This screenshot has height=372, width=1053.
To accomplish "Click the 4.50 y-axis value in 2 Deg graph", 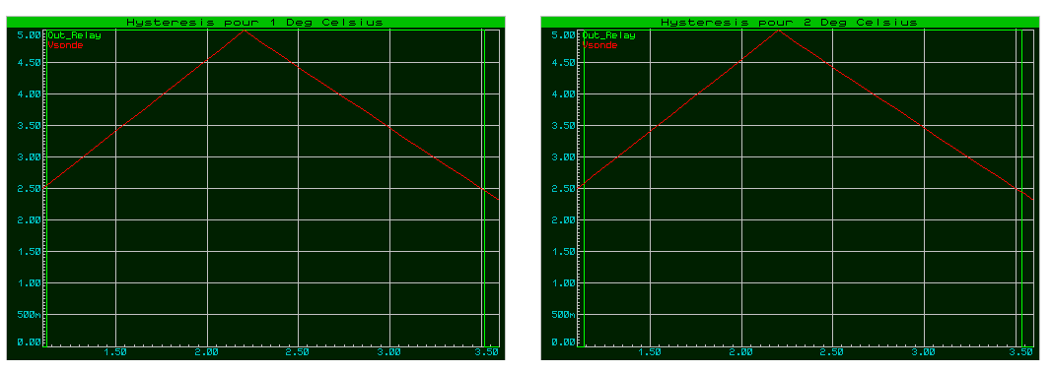I will point(563,62).
